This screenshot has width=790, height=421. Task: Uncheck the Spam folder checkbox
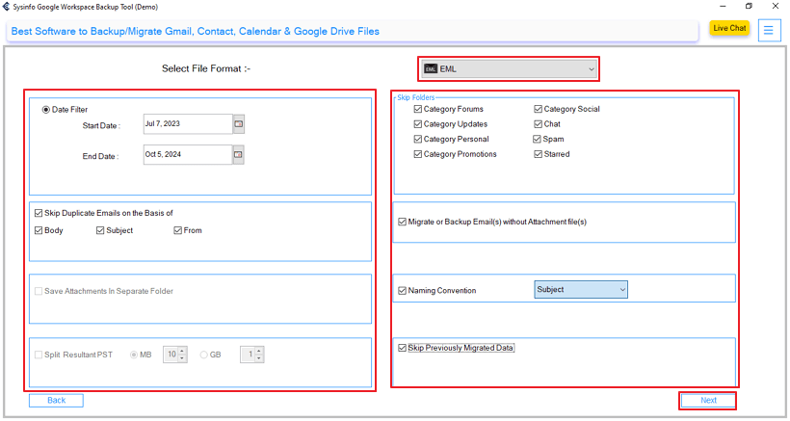click(x=538, y=140)
